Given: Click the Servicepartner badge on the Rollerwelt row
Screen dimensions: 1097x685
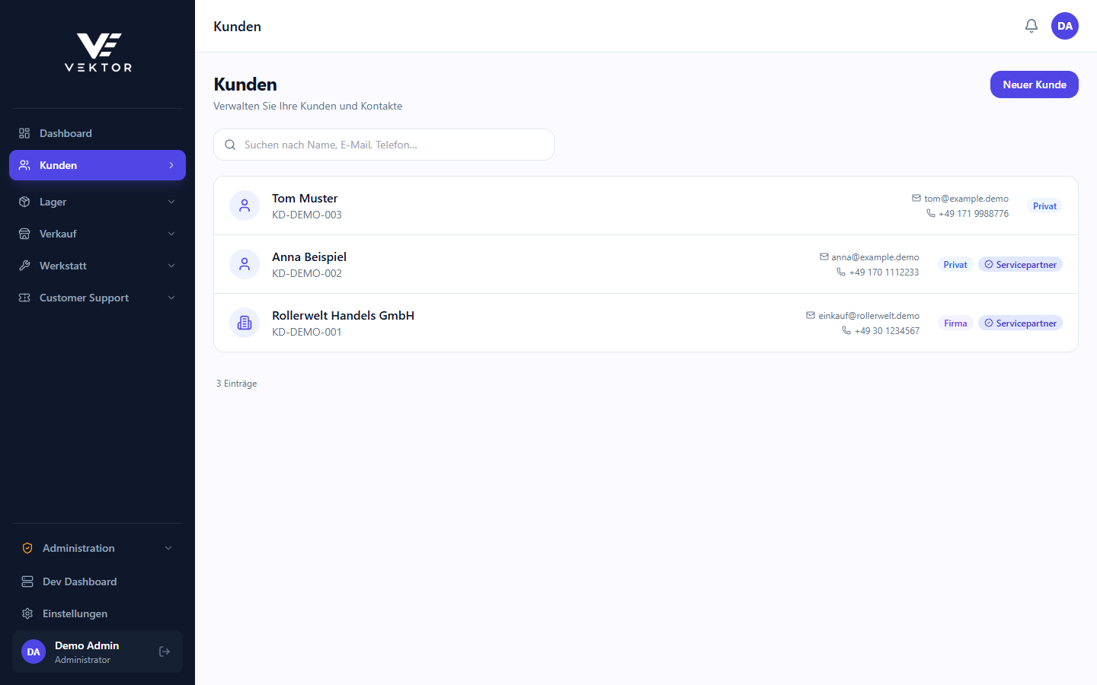Looking at the screenshot, I should click(x=1020, y=323).
